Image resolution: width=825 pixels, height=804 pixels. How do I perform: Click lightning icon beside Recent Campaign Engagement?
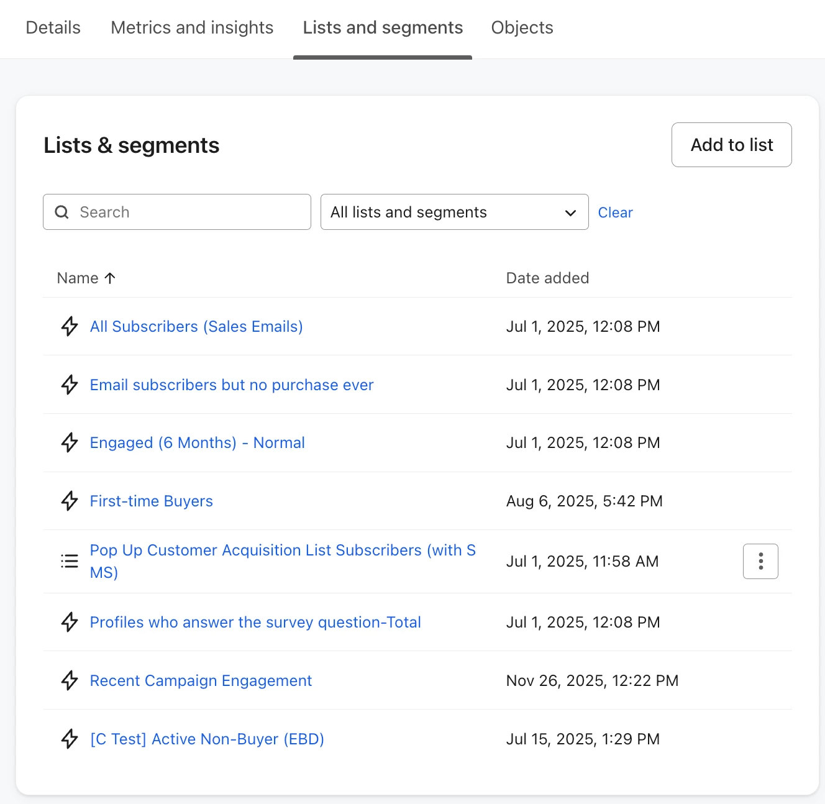[x=70, y=680]
